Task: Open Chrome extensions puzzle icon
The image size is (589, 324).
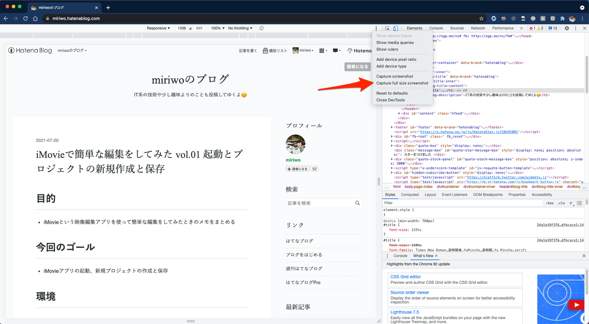Action: click(x=562, y=18)
